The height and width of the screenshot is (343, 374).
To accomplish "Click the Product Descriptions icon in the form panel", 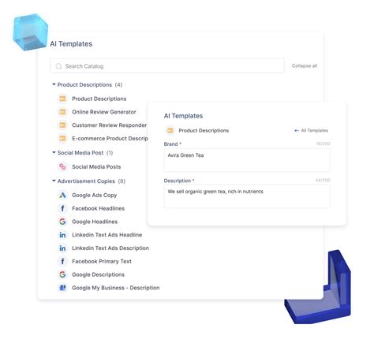I will (x=170, y=130).
